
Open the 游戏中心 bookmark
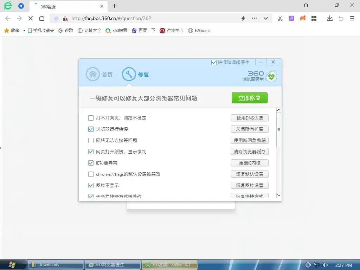point(172,31)
